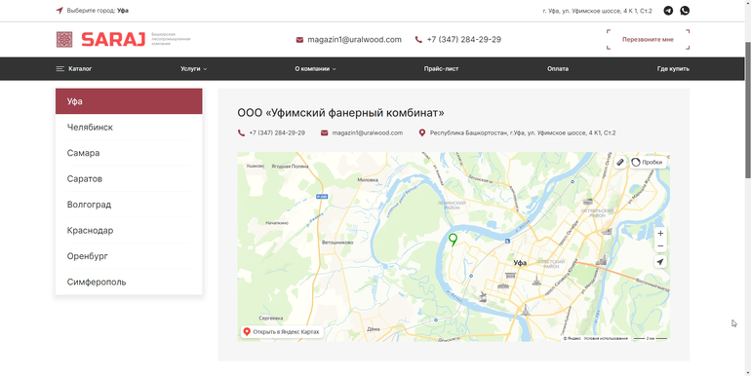The height and width of the screenshot is (376, 751).
Task: Click hamburger icon beside Каталог
Action: tap(59, 69)
